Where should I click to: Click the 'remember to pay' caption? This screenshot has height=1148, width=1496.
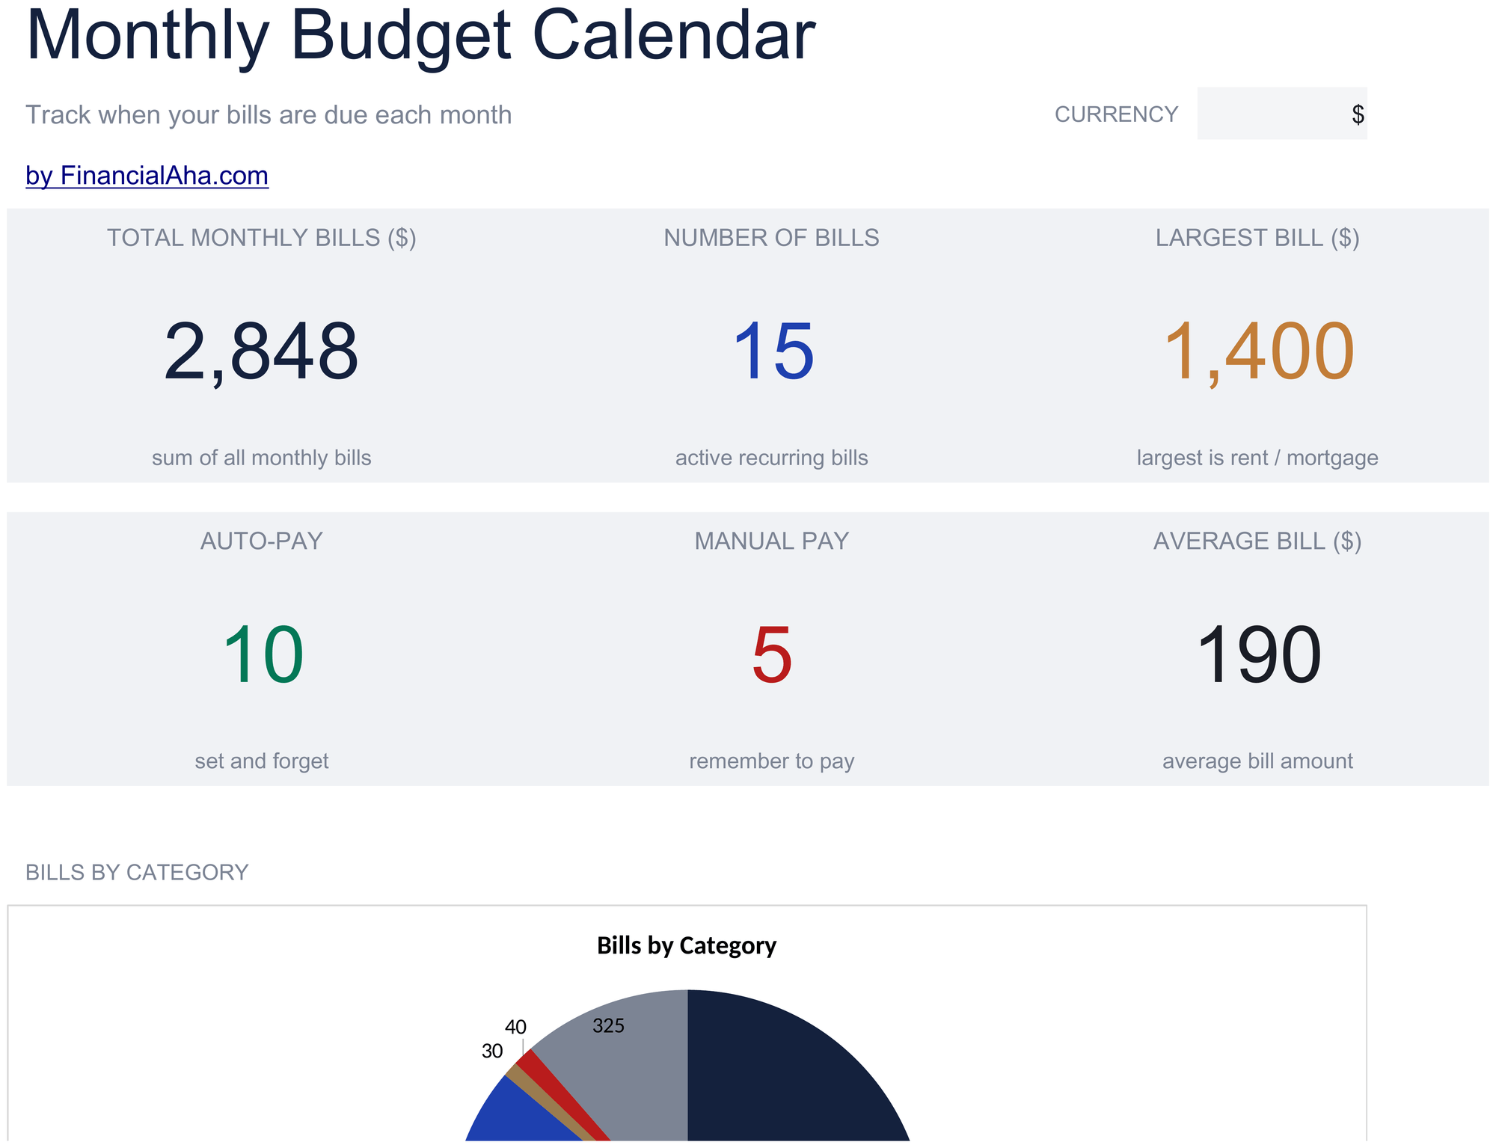pos(771,761)
